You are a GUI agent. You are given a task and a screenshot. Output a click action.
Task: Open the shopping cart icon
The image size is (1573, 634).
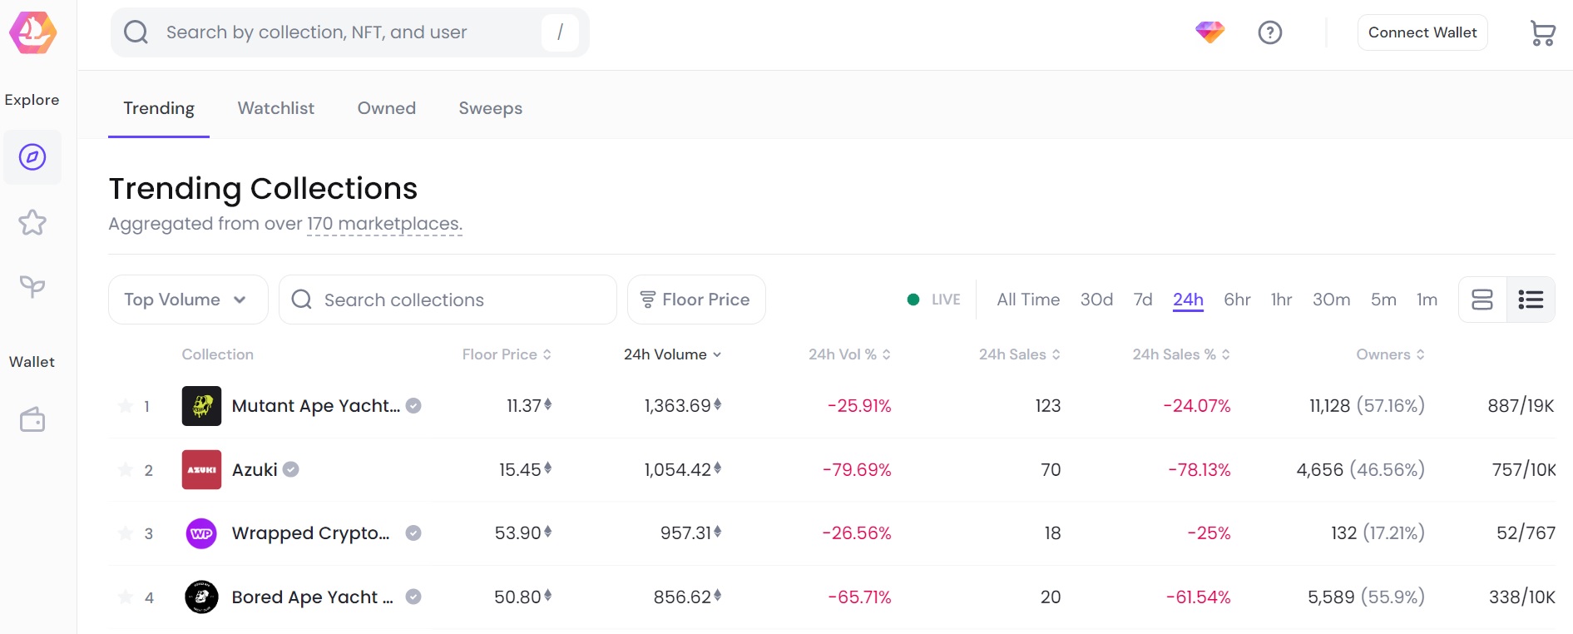(x=1542, y=33)
